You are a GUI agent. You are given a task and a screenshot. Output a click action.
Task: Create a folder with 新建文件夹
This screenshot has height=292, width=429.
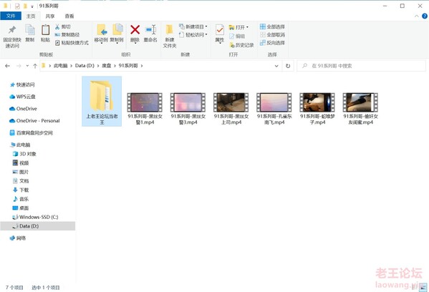(170, 36)
